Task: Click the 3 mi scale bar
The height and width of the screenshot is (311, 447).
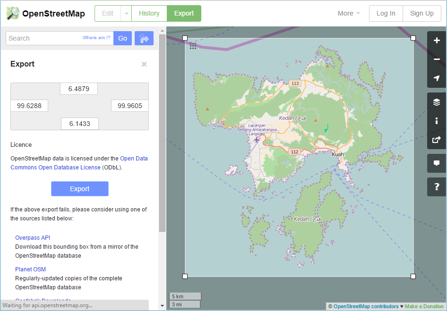Action: click(x=185, y=304)
